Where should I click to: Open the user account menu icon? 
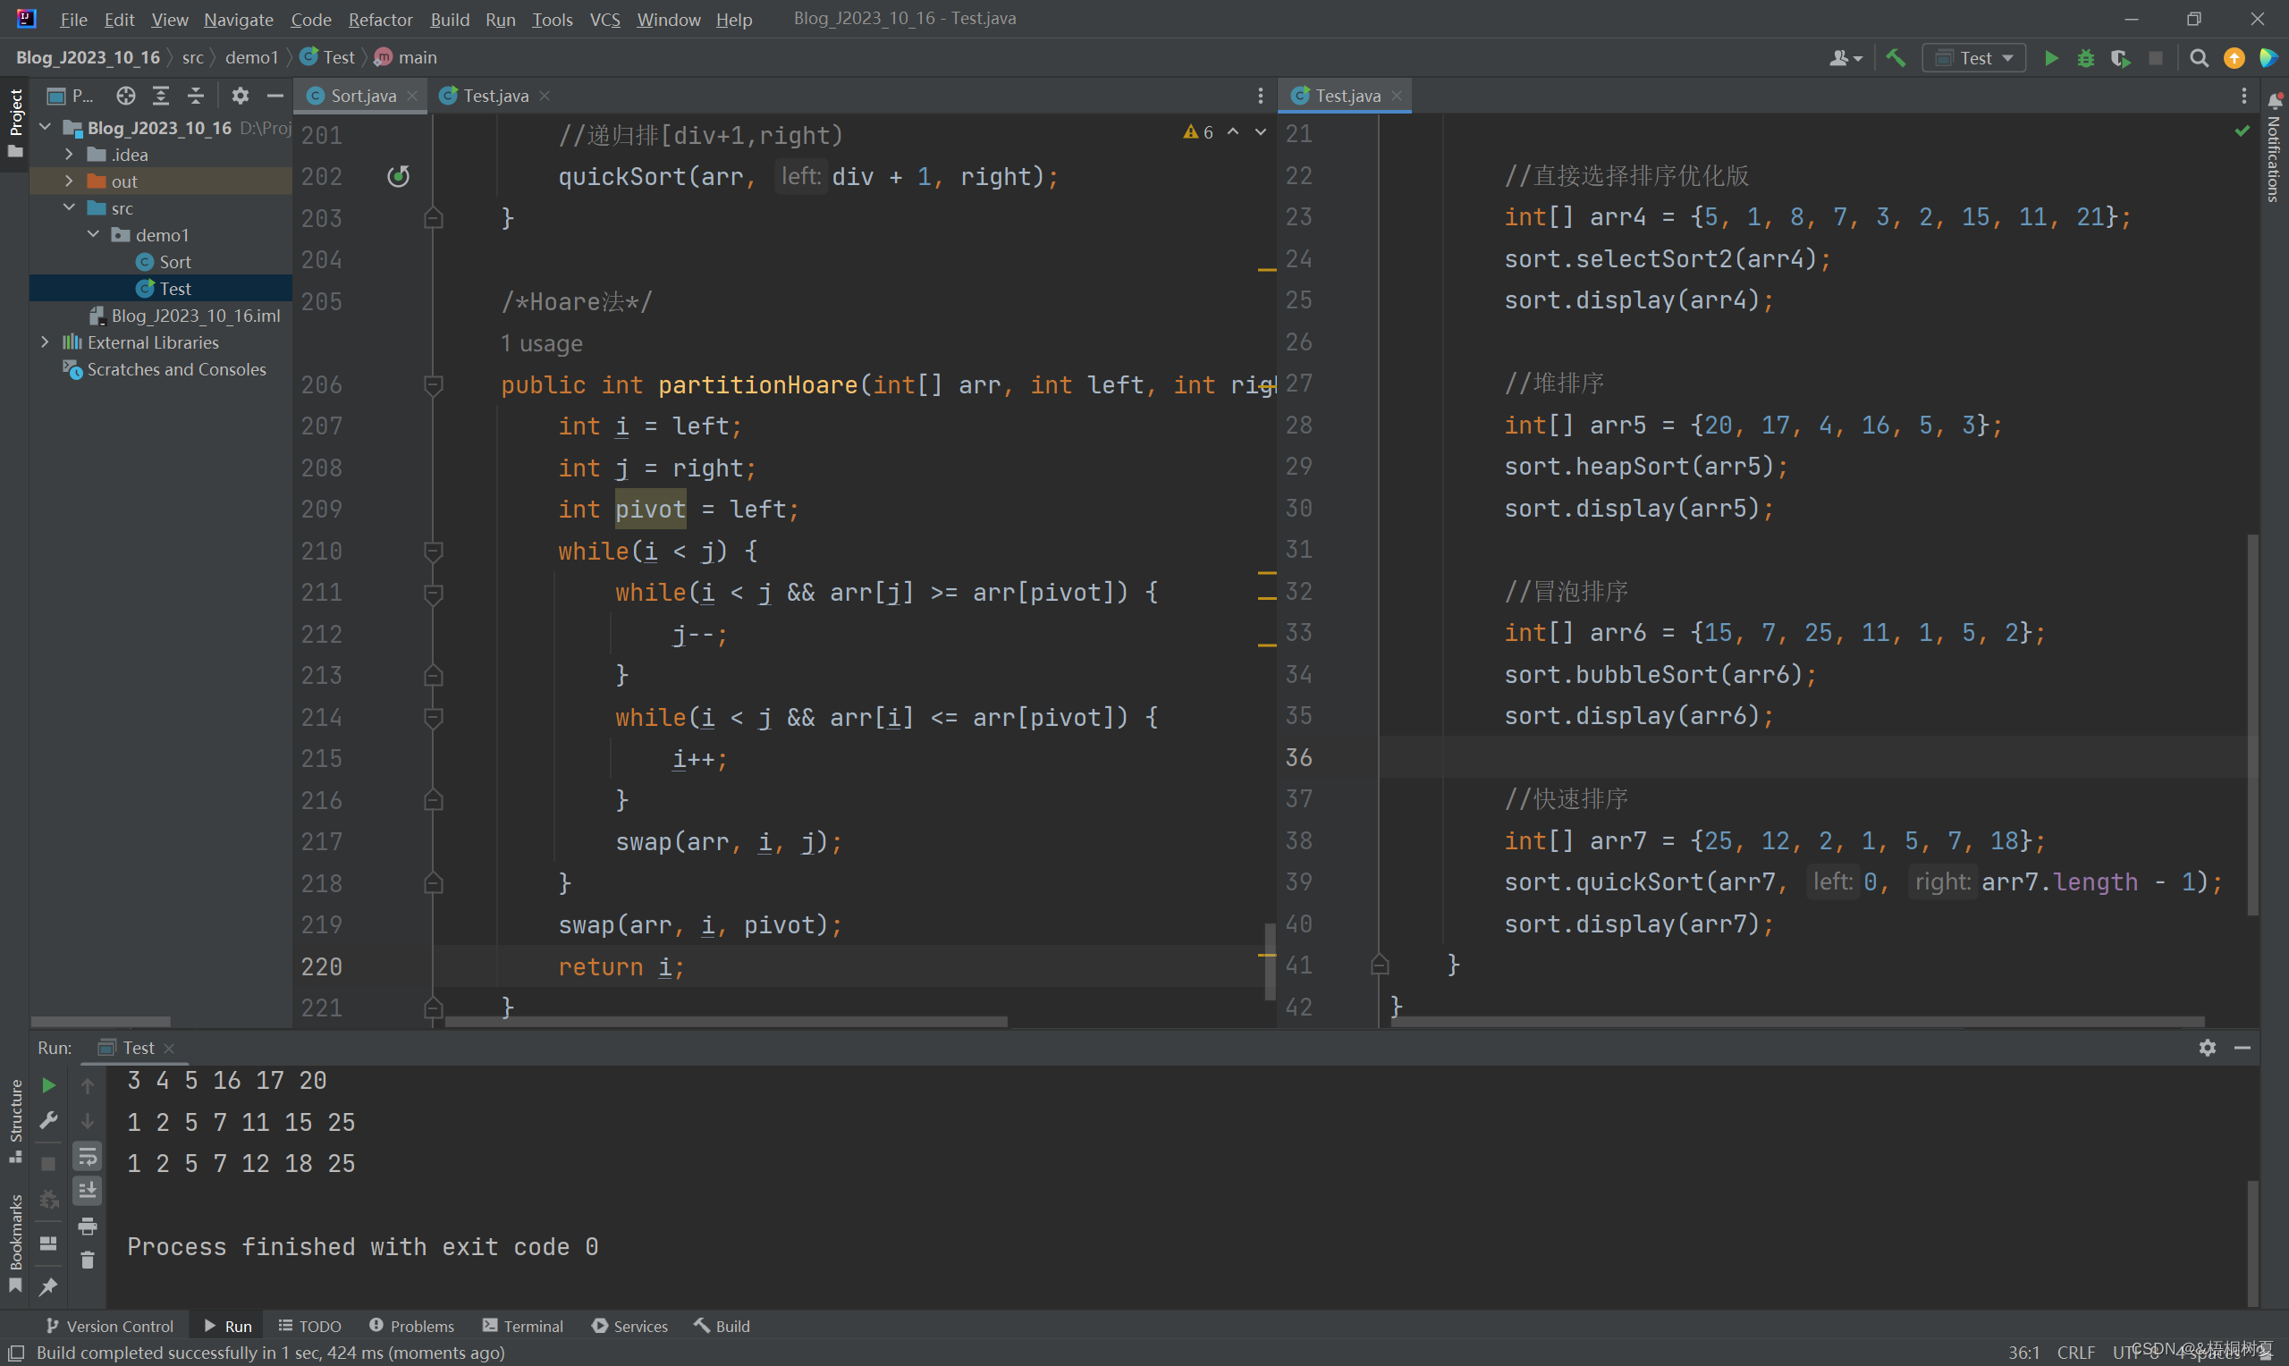pos(1845,58)
